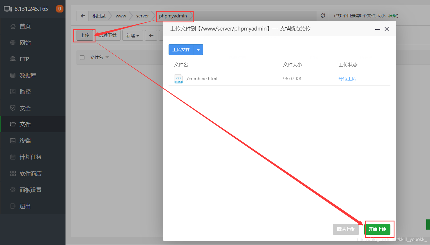Refresh the directory listing
Screen dimensions: 430x245
pos(323,16)
